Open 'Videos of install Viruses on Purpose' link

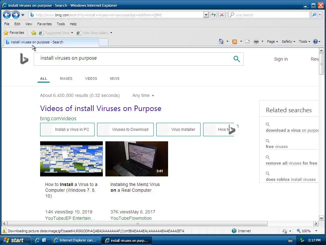[101, 108]
